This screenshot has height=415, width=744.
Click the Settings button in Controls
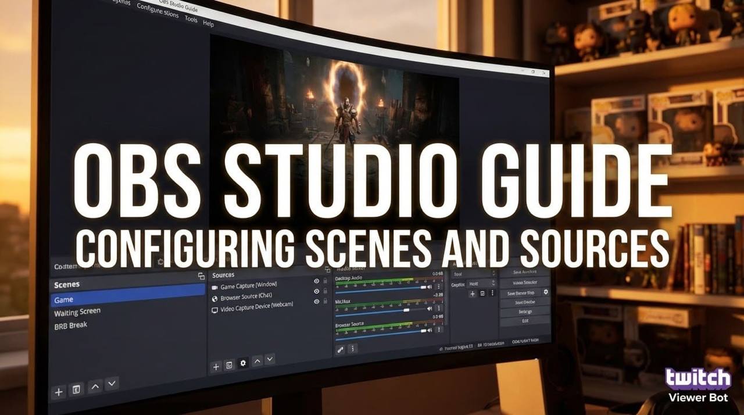coord(525,312)
